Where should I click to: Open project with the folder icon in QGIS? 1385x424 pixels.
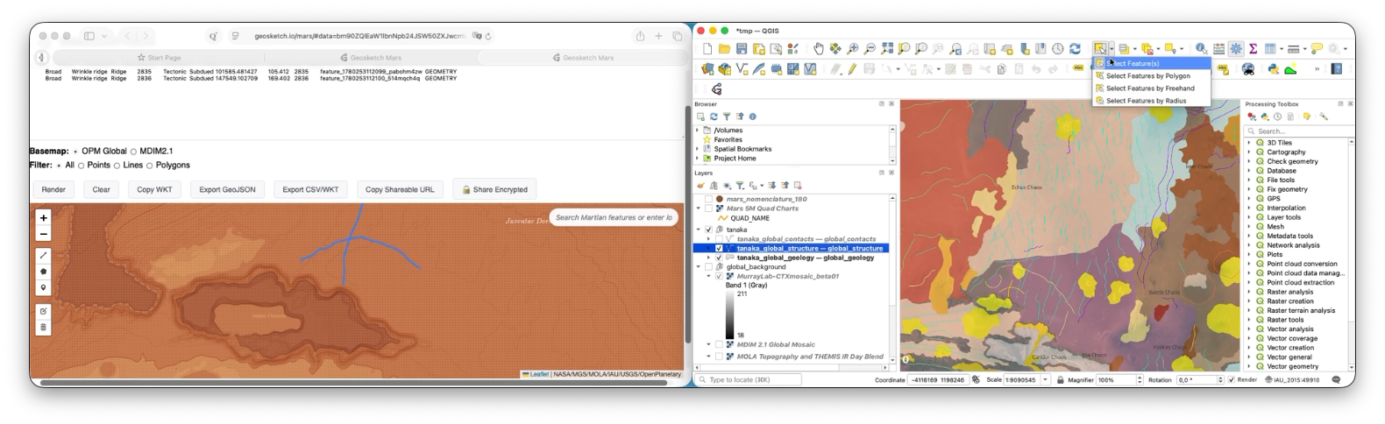click(x=724, y=49)
